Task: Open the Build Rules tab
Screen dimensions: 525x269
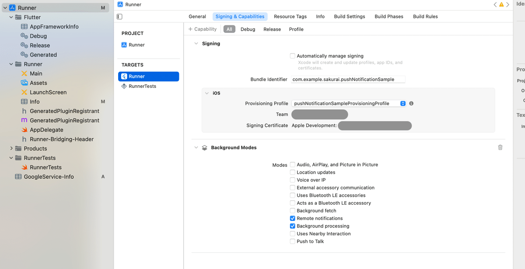Action: point(425,17)
